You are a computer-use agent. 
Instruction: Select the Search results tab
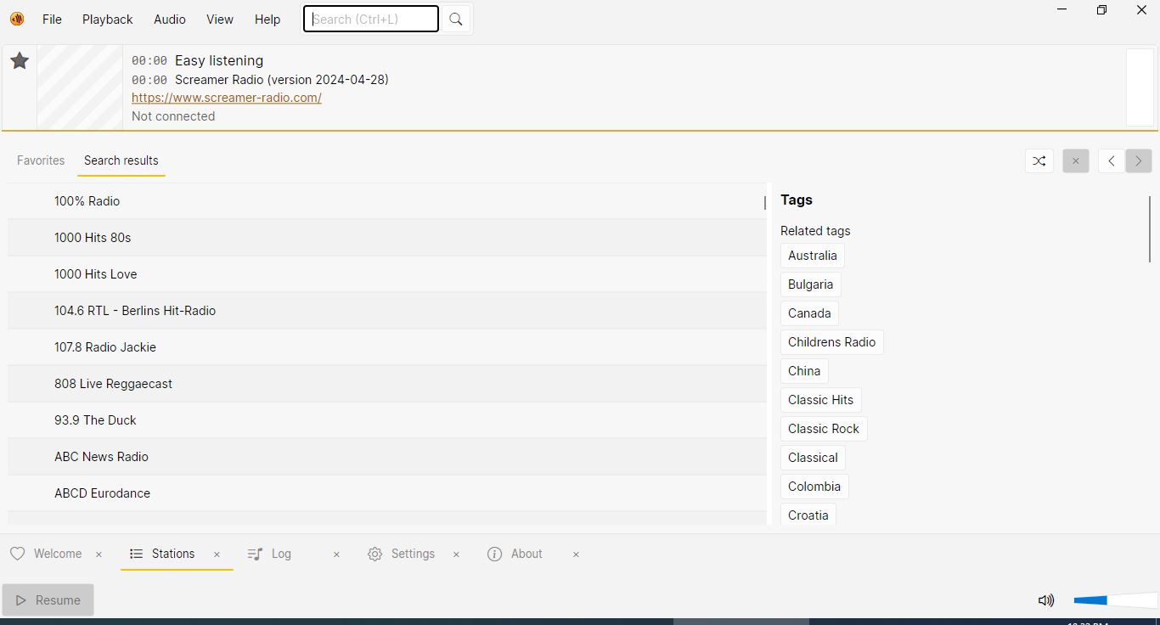pos(121,160)
